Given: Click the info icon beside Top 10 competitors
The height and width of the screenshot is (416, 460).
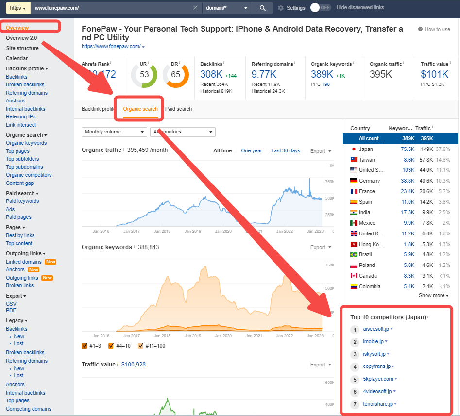Looking at the screenshot, I should (428, 317).
